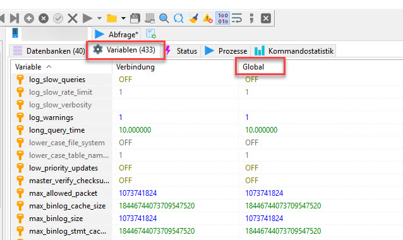
Task: Click long_query_time Verbindung value 10.000000
Action: [135, 130]
